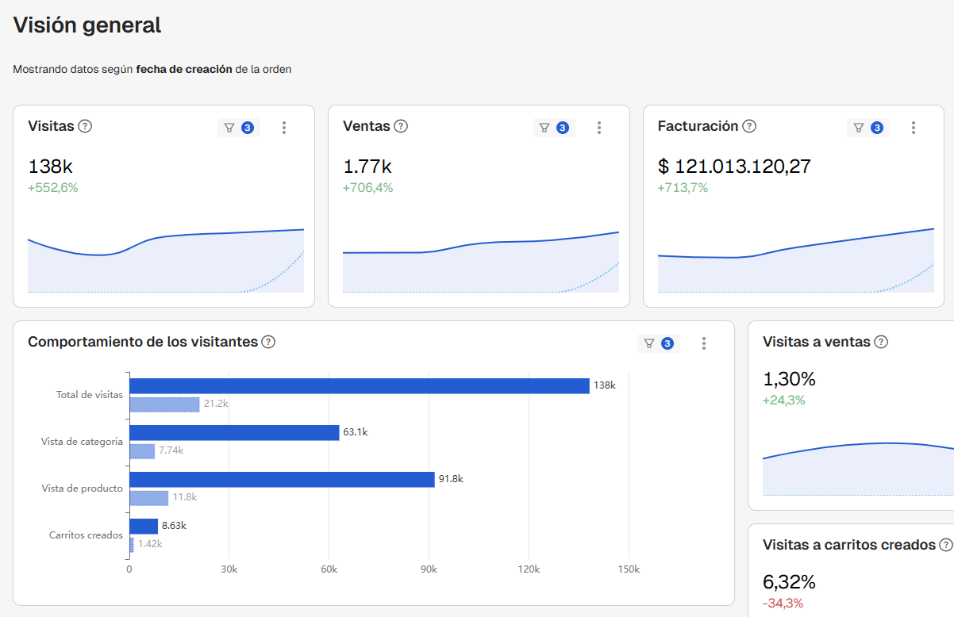This screenshot has width=954, height=617.
Task: Open help icon for Comportamiento de los visitantes
Action: pyautogui.click(x=268, y=342)
